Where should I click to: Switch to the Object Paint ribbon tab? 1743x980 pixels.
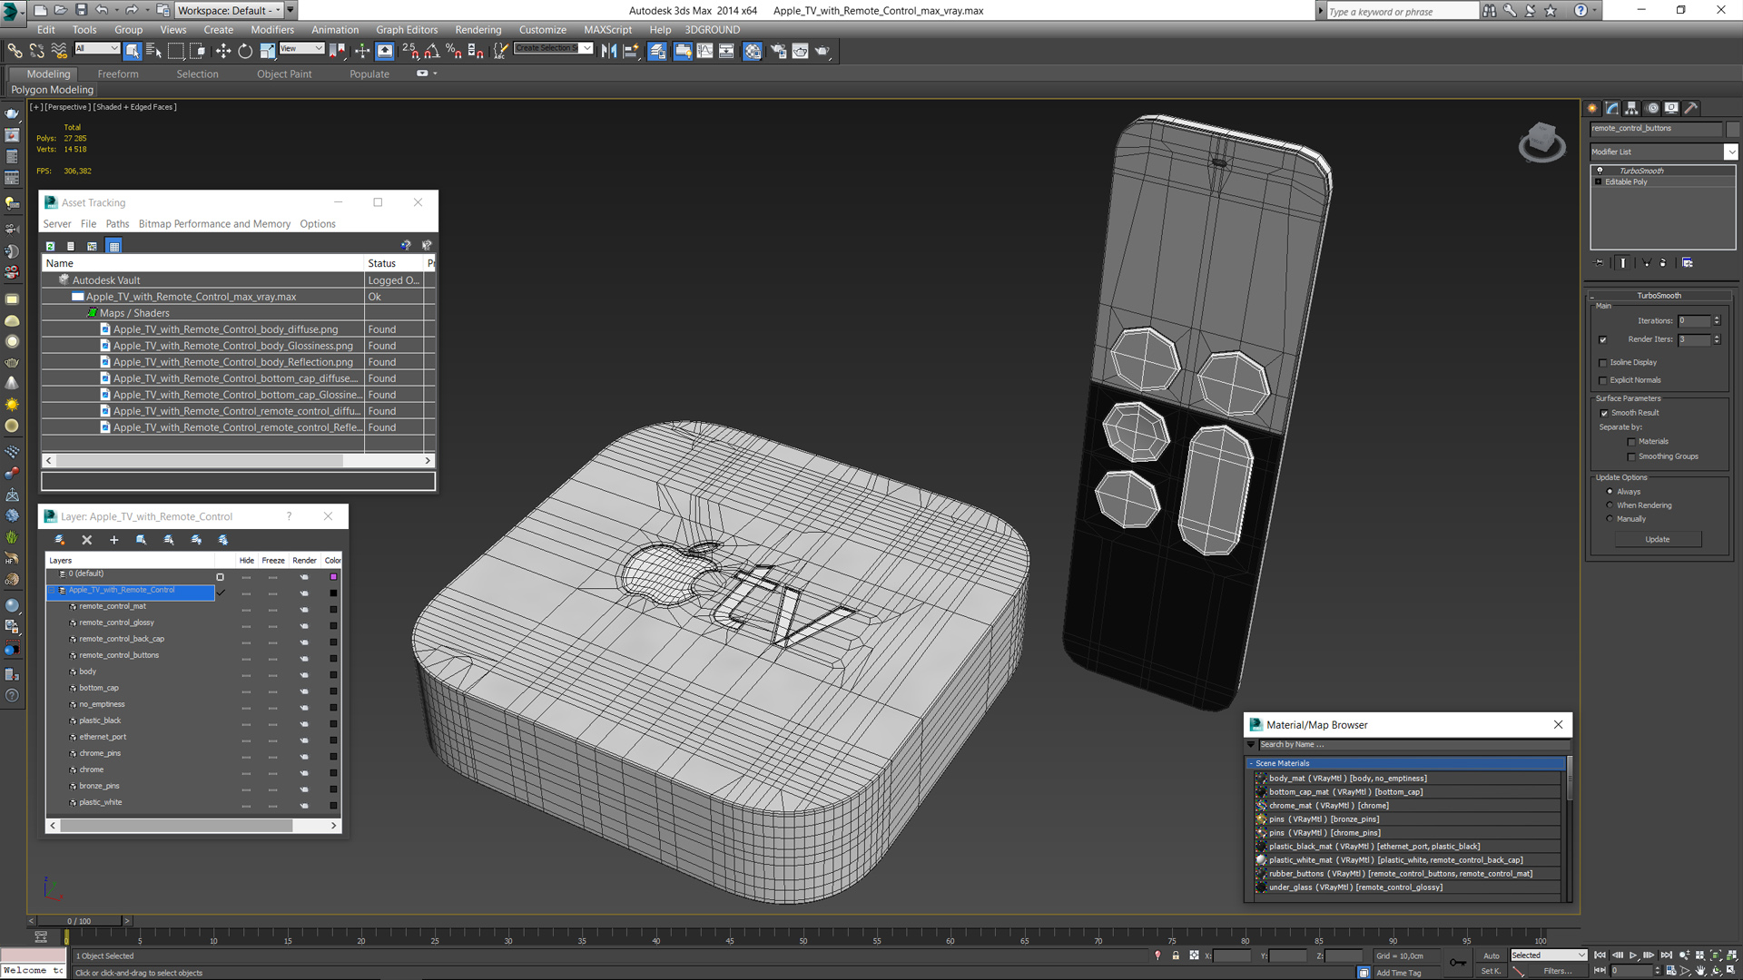pyautogui.click(x=284, y=74)
